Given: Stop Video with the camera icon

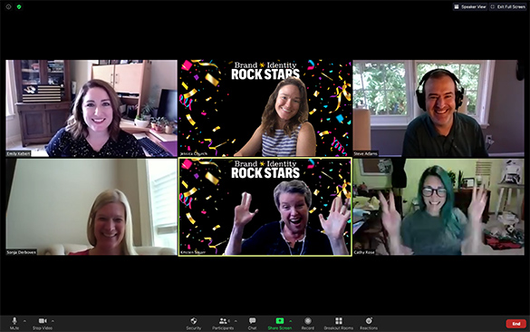Looking at the screenshot, I should [43, 323].
